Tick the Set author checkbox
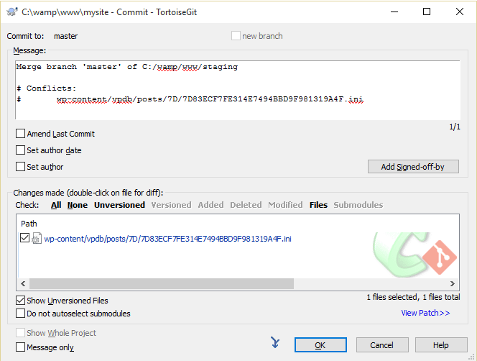This screenshot has height=361, width=477. tap(20, 167)
